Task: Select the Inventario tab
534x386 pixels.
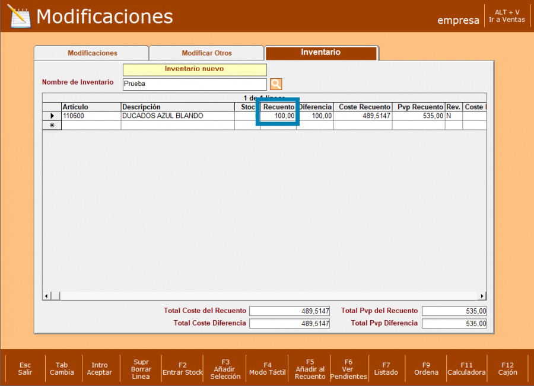Action: (320, 53)
